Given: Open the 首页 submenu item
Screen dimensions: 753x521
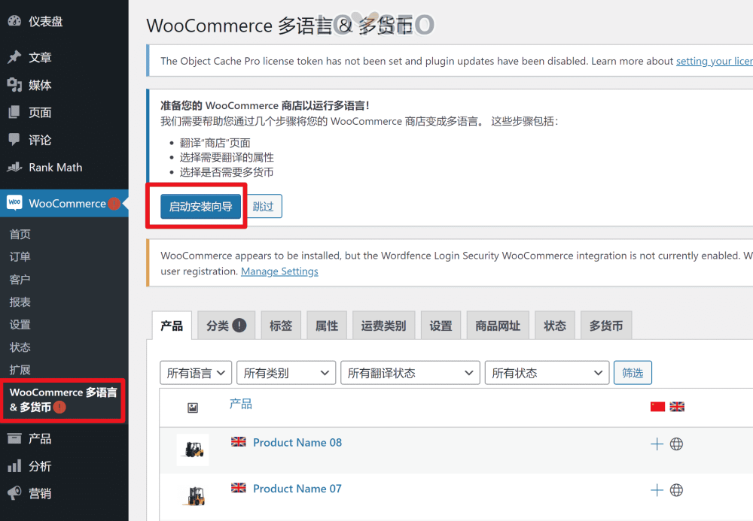Looking at the screenshot, I should [x=20, y=234].
